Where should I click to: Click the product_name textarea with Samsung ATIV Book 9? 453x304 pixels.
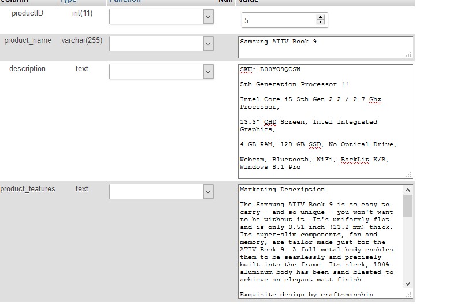pyautogui.click(x=325, y=47)
